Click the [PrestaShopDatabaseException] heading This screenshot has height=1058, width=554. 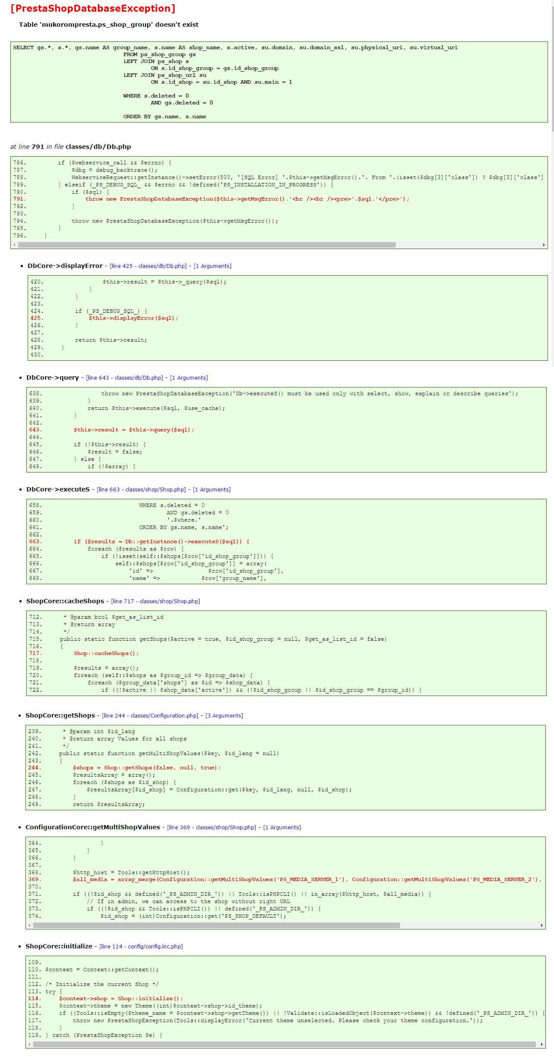click(93, 9)
